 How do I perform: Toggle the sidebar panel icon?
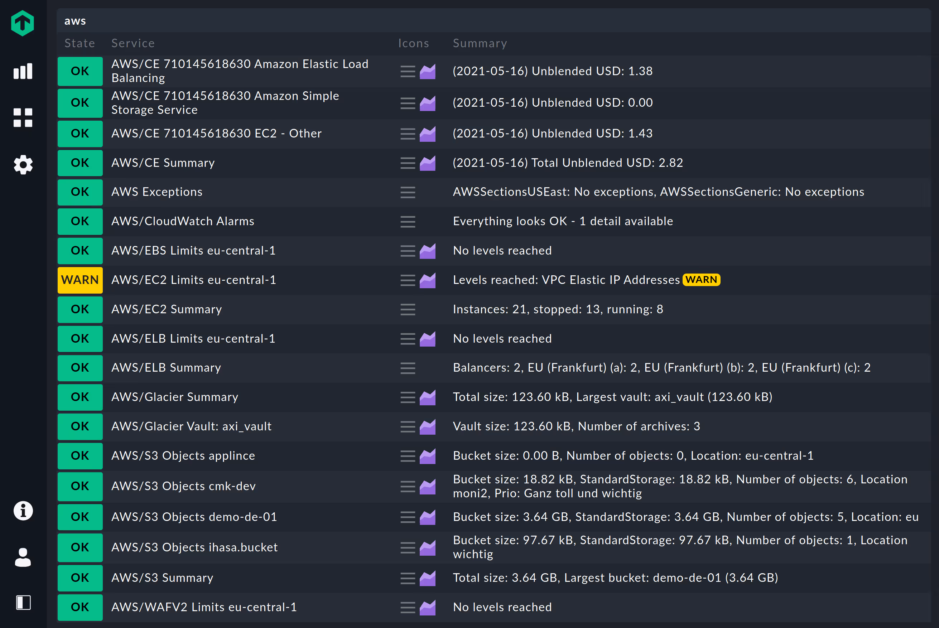coord(23,602)
